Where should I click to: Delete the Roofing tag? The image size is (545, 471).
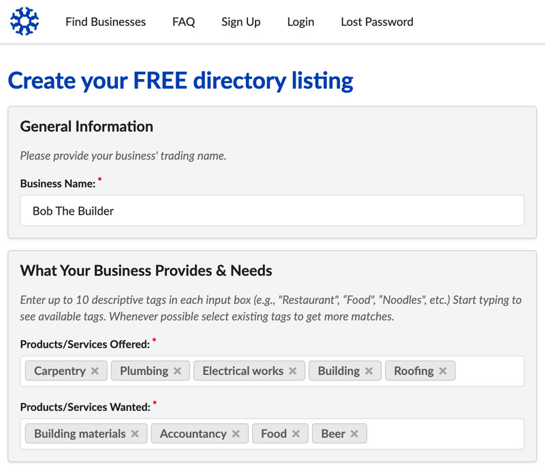pyautogui.click(x=442, y=371)
